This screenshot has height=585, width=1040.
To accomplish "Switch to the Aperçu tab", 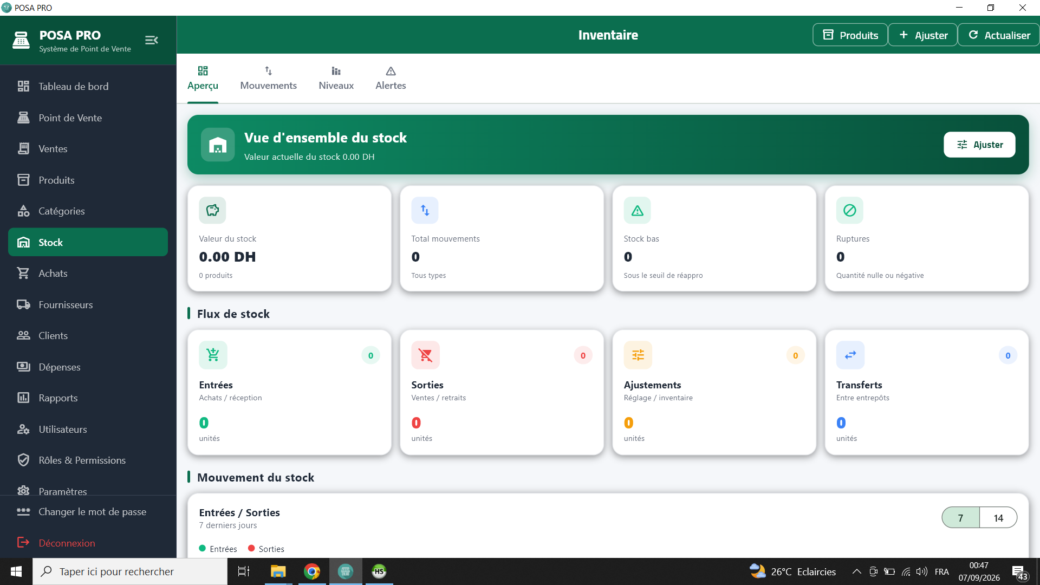I will 203,79.
